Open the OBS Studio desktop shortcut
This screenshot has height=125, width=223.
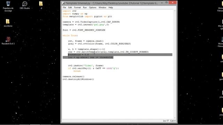click(25, 6)
